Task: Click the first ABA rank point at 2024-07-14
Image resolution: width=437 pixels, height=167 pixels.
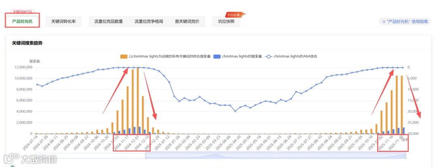Action: click(x=37, y=85)
